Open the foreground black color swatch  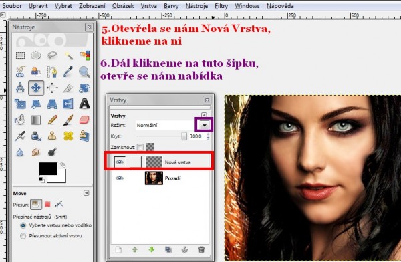tap(48, 168)
